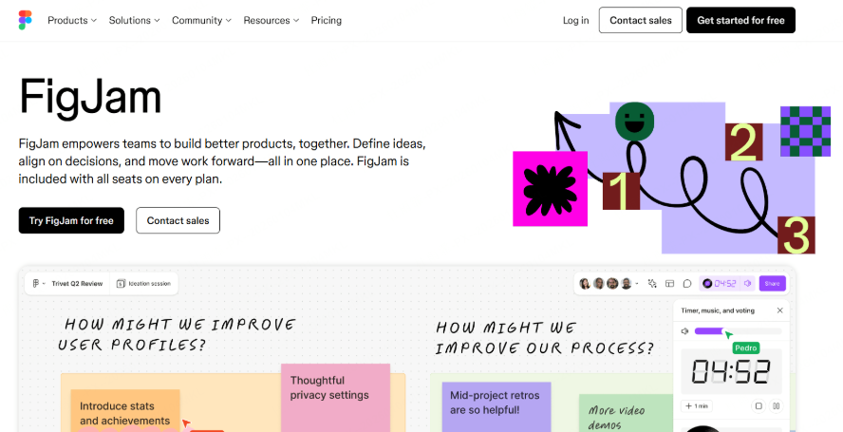Close the Timer, music, and voting panel
Image resolution: width=843 pixels, height=432 pixels.
tap(780, 310)
